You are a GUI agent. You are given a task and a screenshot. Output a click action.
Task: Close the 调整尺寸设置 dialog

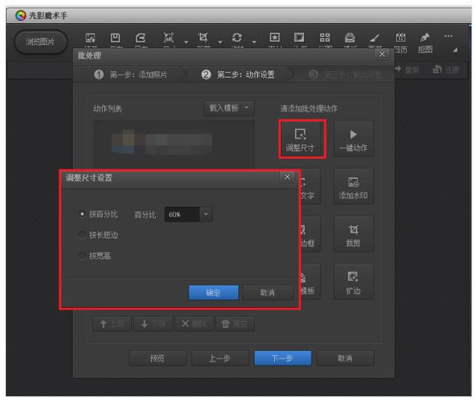(x=287, y=177)
